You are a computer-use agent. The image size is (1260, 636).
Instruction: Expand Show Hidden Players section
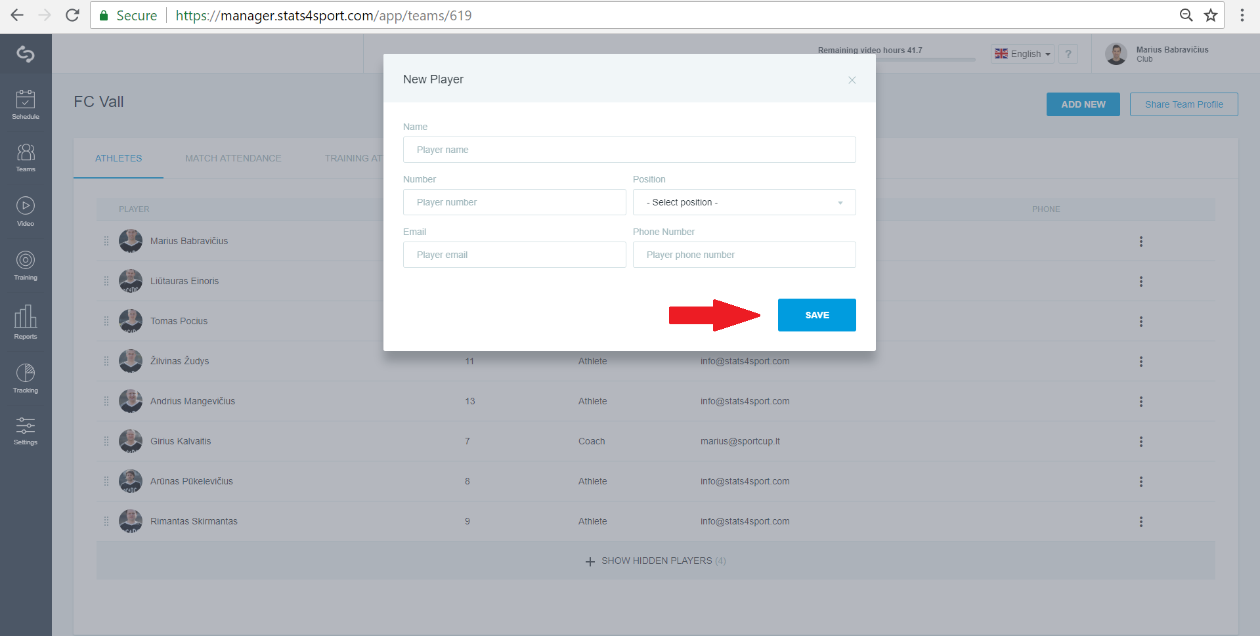pos(656,561)
